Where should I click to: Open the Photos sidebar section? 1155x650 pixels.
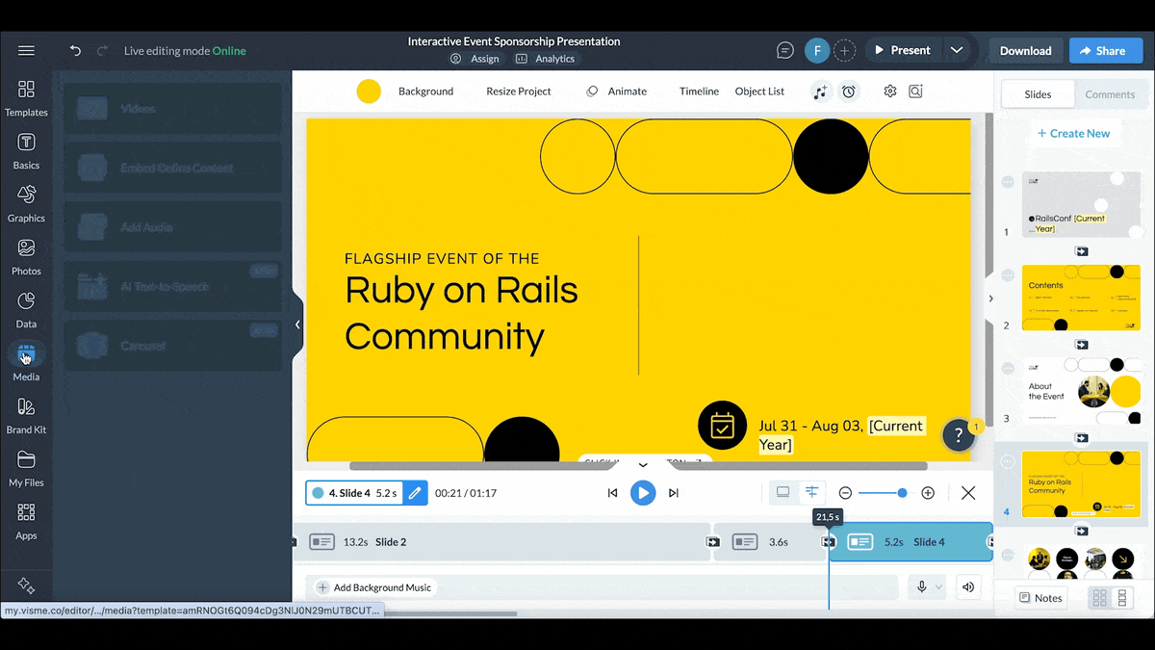pos(26,258)
